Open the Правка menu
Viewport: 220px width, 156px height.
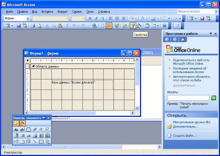[23, 12]
